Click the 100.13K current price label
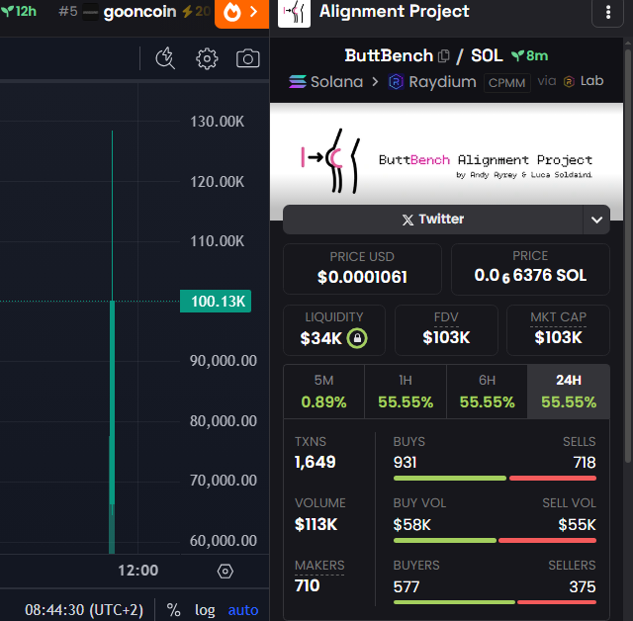Screen dimensions: 633x621 coord(216,302)
